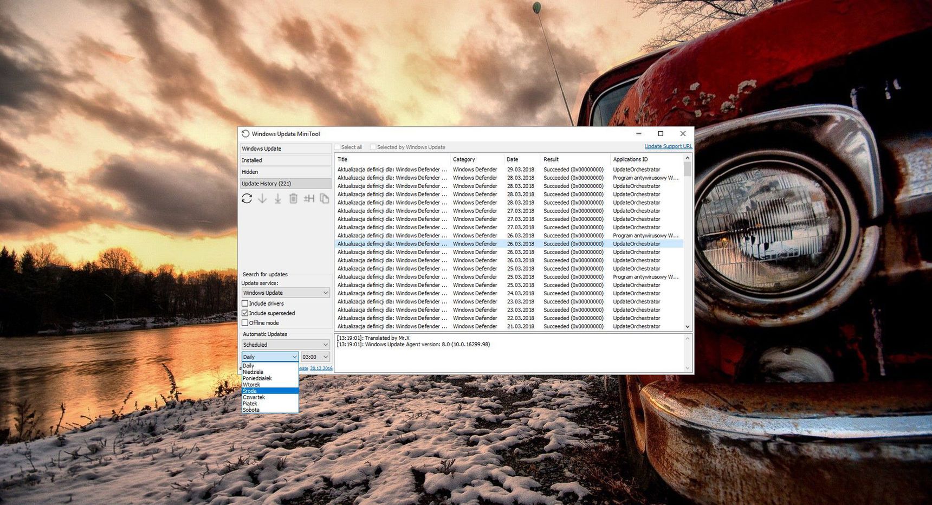Select the update row dated 29.03.2018
This screenshot has height=505, width=932.
tap(509, 170)
